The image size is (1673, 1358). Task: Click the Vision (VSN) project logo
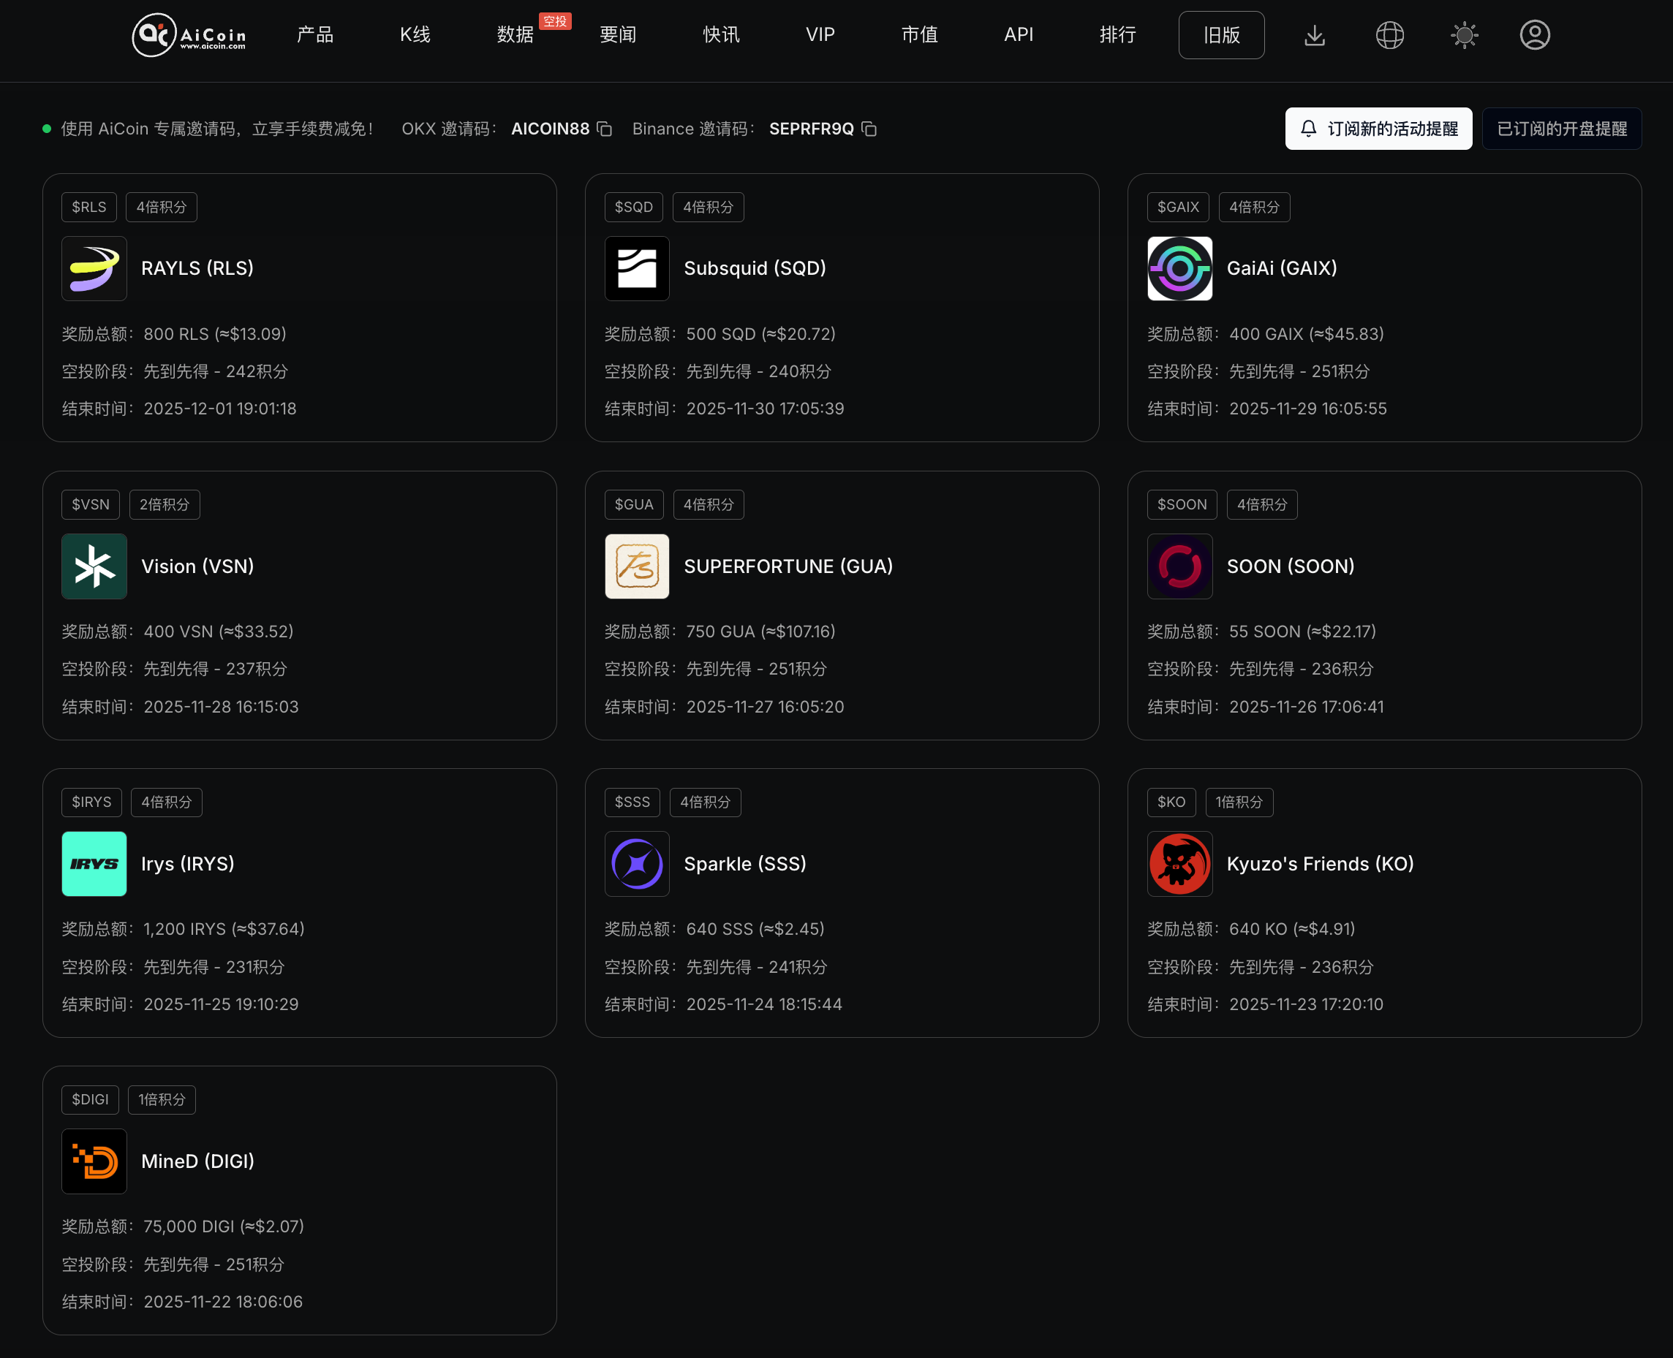coord(94,566)
